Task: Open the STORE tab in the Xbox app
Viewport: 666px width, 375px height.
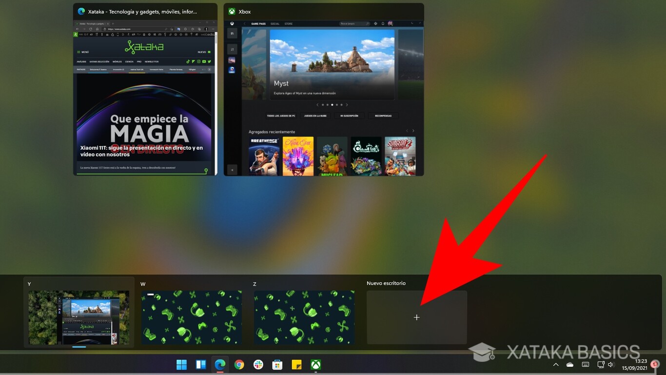Action: pyautogui.click(x=289, y=23)
